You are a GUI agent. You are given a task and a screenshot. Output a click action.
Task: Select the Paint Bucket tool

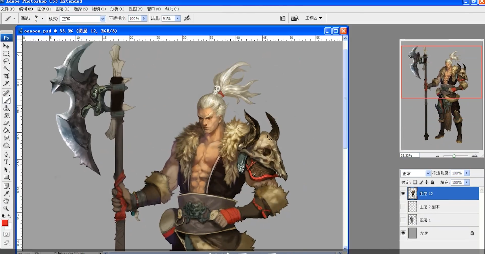[6, 130]
